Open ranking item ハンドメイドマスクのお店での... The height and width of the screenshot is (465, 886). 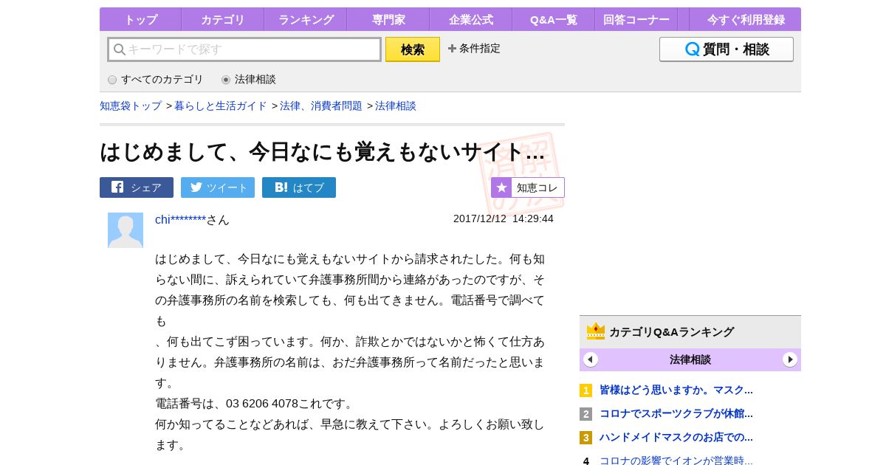pos(676,437)
